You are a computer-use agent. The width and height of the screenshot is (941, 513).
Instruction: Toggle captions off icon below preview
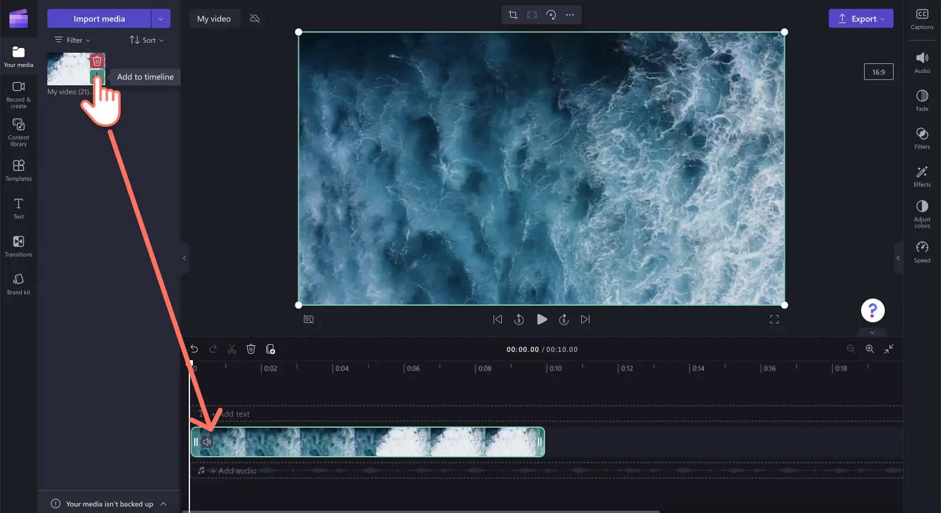click(308, 319)
